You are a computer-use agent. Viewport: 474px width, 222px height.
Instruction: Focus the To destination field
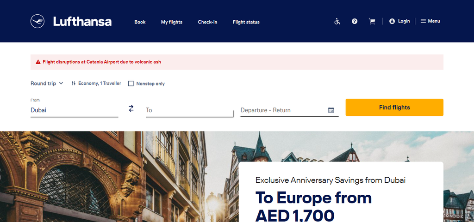coord(189,110)
